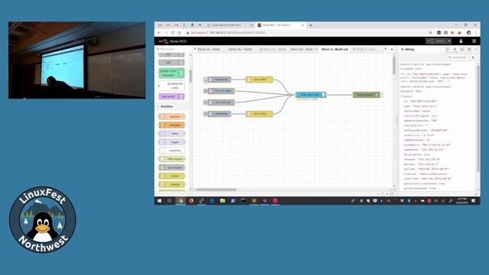The height and width of the screenshot is (275, 489).
Task: Select the 'Turn On false' inject node
Action: [221, 91]
